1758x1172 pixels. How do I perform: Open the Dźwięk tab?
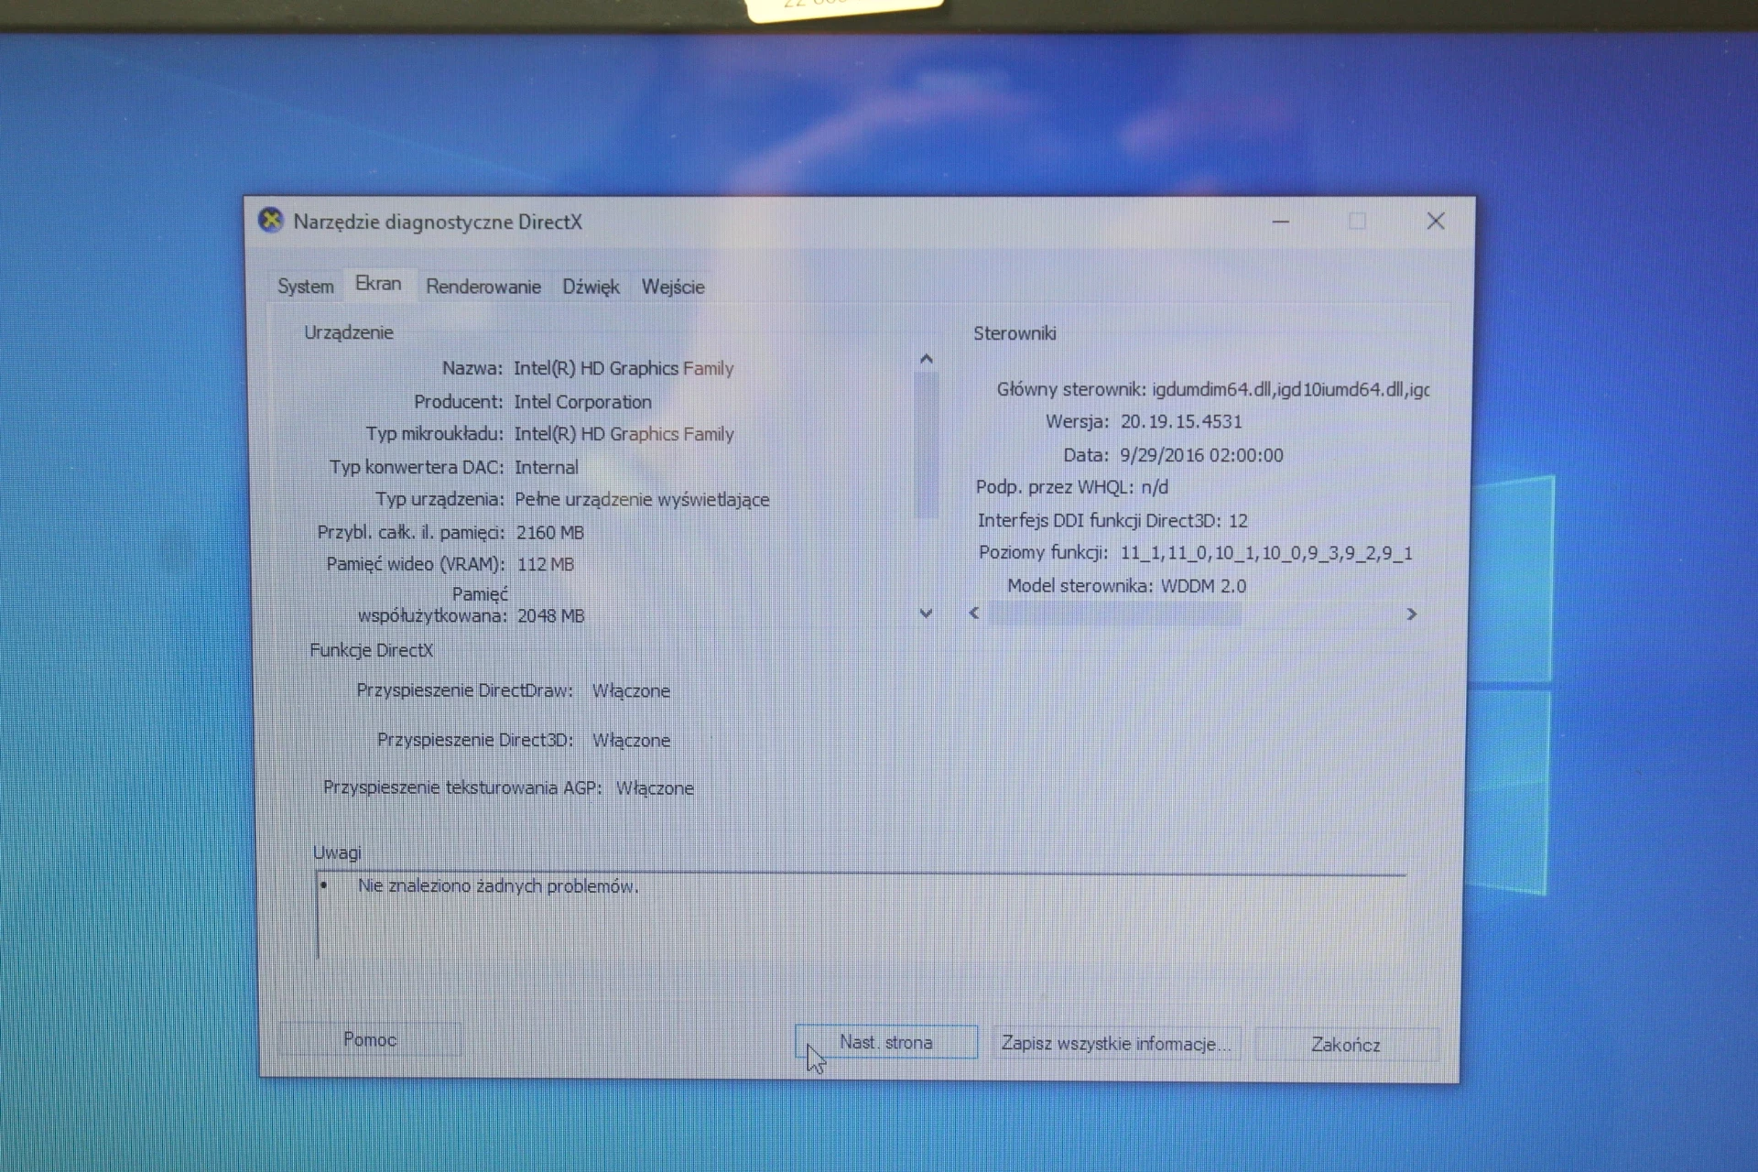[x=591, y=287]
